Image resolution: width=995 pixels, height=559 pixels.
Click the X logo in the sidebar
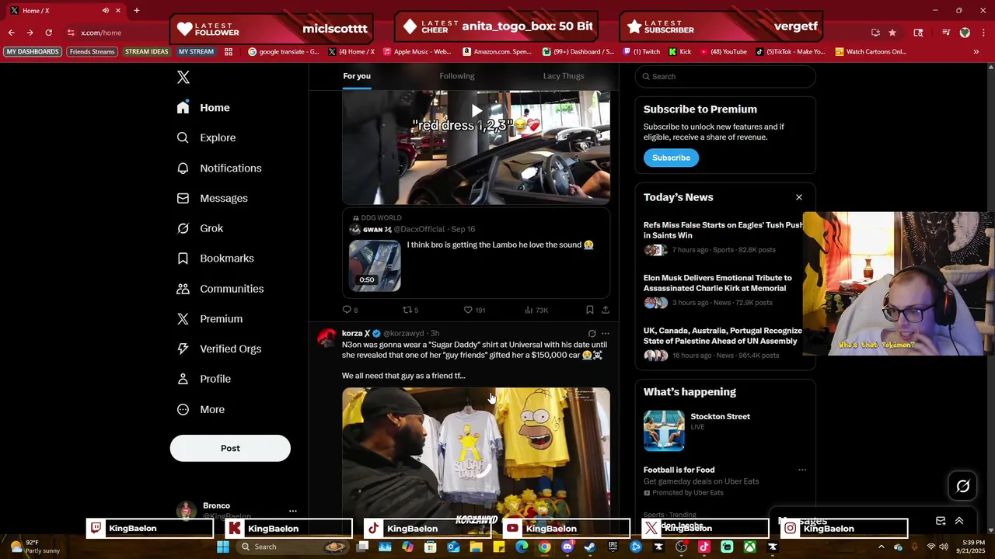point(183,77)
